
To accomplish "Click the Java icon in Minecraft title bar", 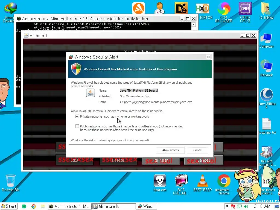I will pos(26,35).
